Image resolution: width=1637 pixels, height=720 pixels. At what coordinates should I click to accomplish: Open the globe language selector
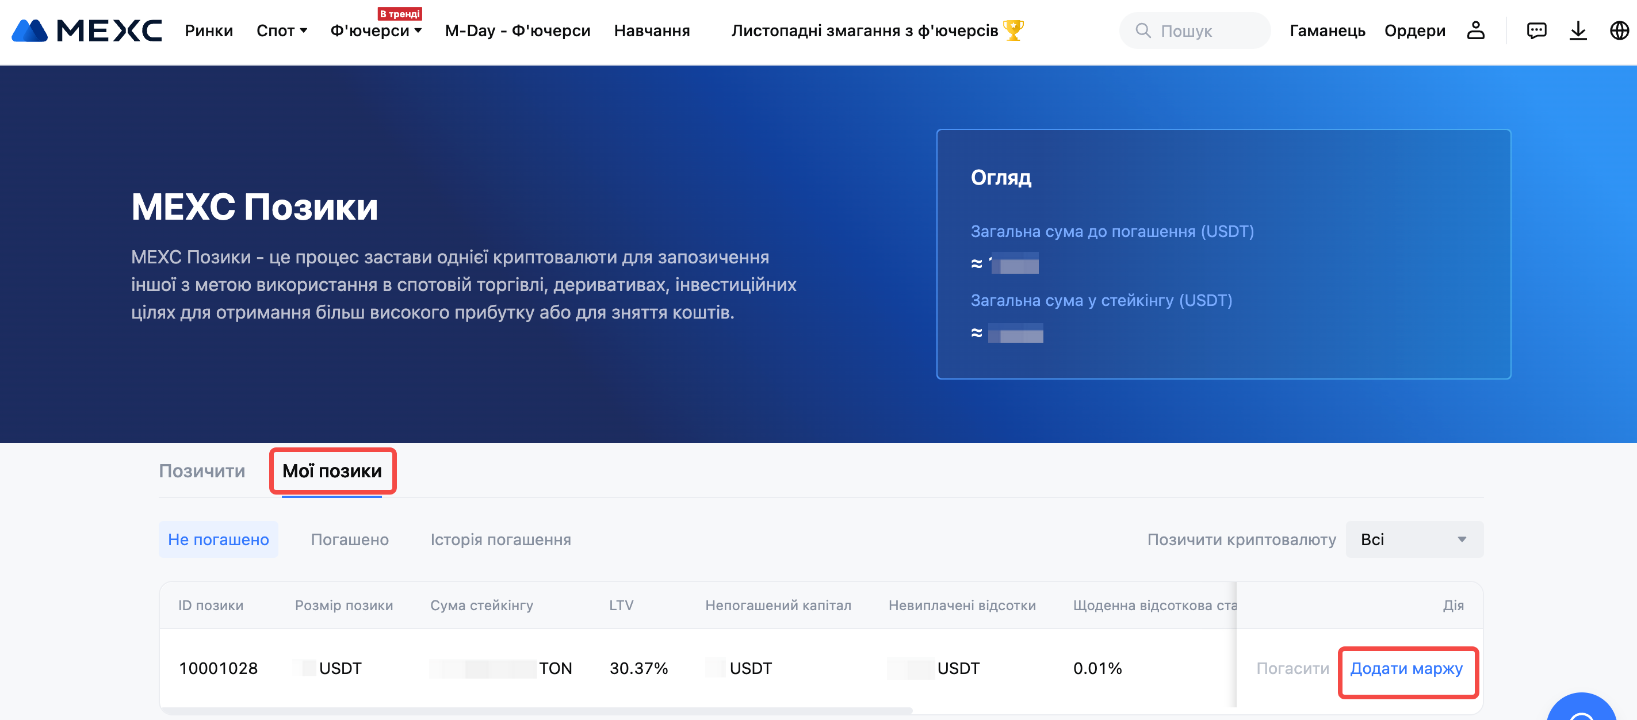click(x=1619, y=30)
